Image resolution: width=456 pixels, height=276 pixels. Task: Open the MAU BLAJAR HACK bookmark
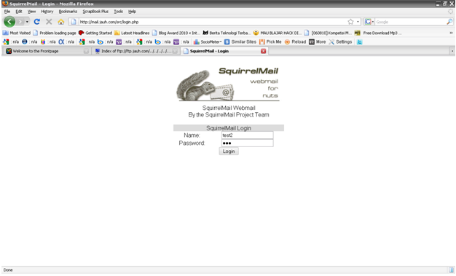(x=278, y=33)
